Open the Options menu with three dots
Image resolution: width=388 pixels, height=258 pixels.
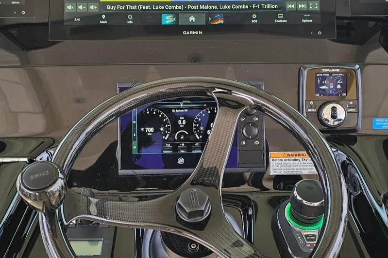pos(307,18)
